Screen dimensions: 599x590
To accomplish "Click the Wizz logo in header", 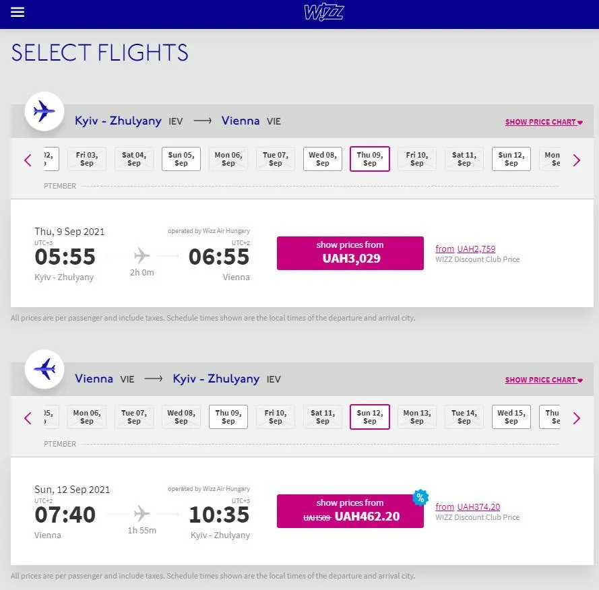I will [324, 13].
